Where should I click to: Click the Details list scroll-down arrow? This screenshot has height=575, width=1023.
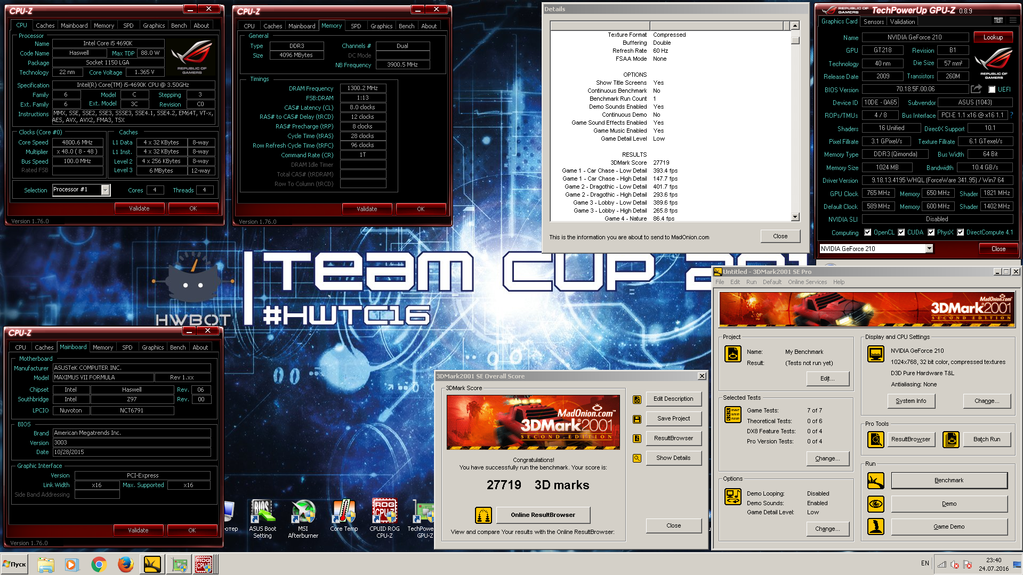[795, 217]
